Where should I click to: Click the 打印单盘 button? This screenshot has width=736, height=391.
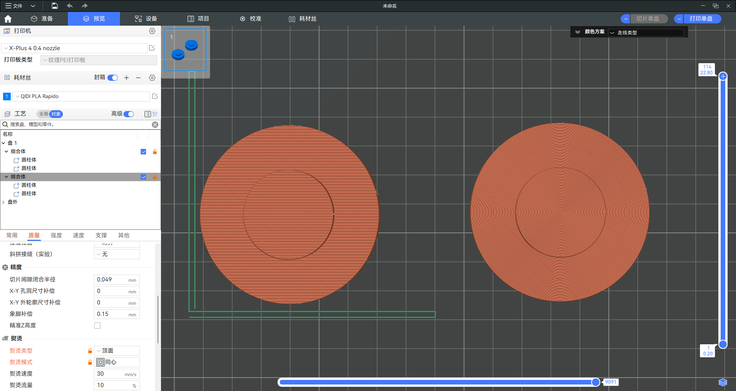[701, 19]
